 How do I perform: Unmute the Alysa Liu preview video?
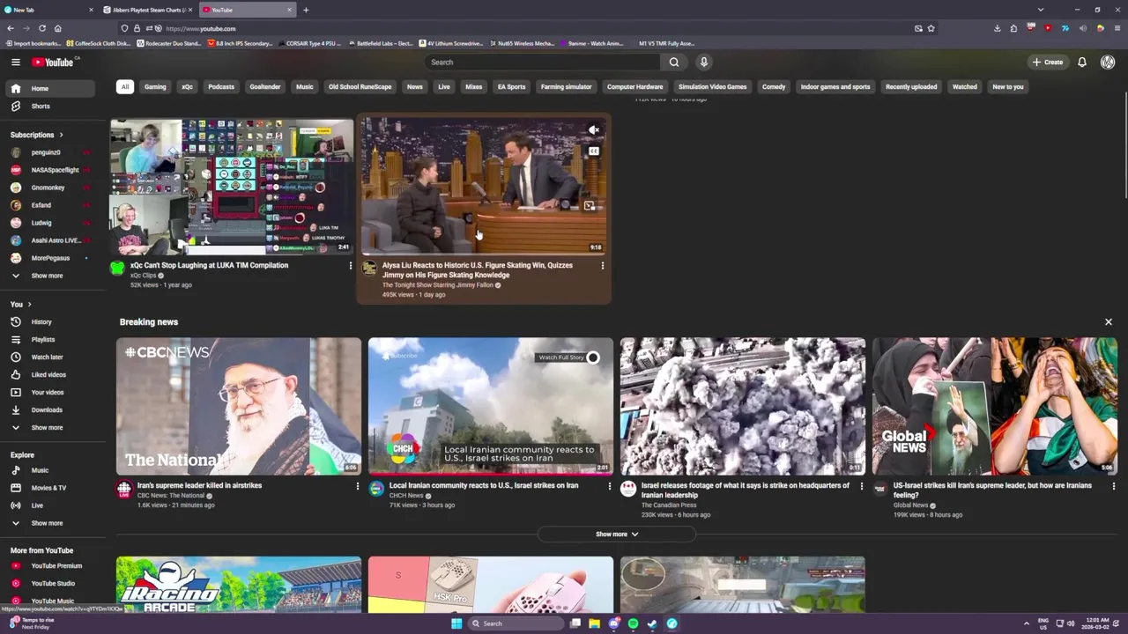(594, 130)
